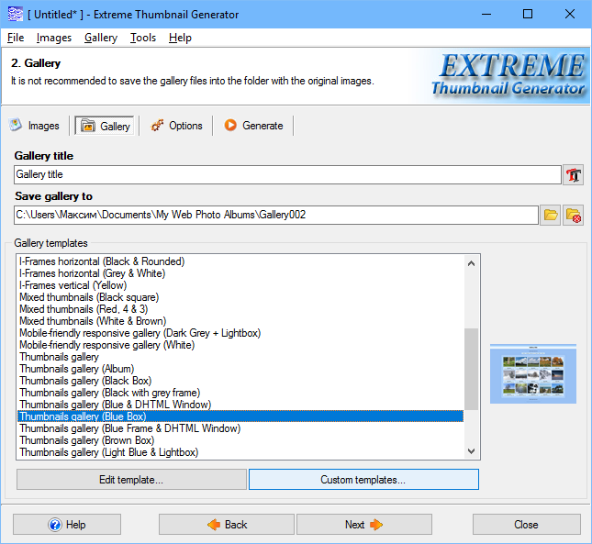
Task: Click the Help button at bottom
Action: point(67,525)
